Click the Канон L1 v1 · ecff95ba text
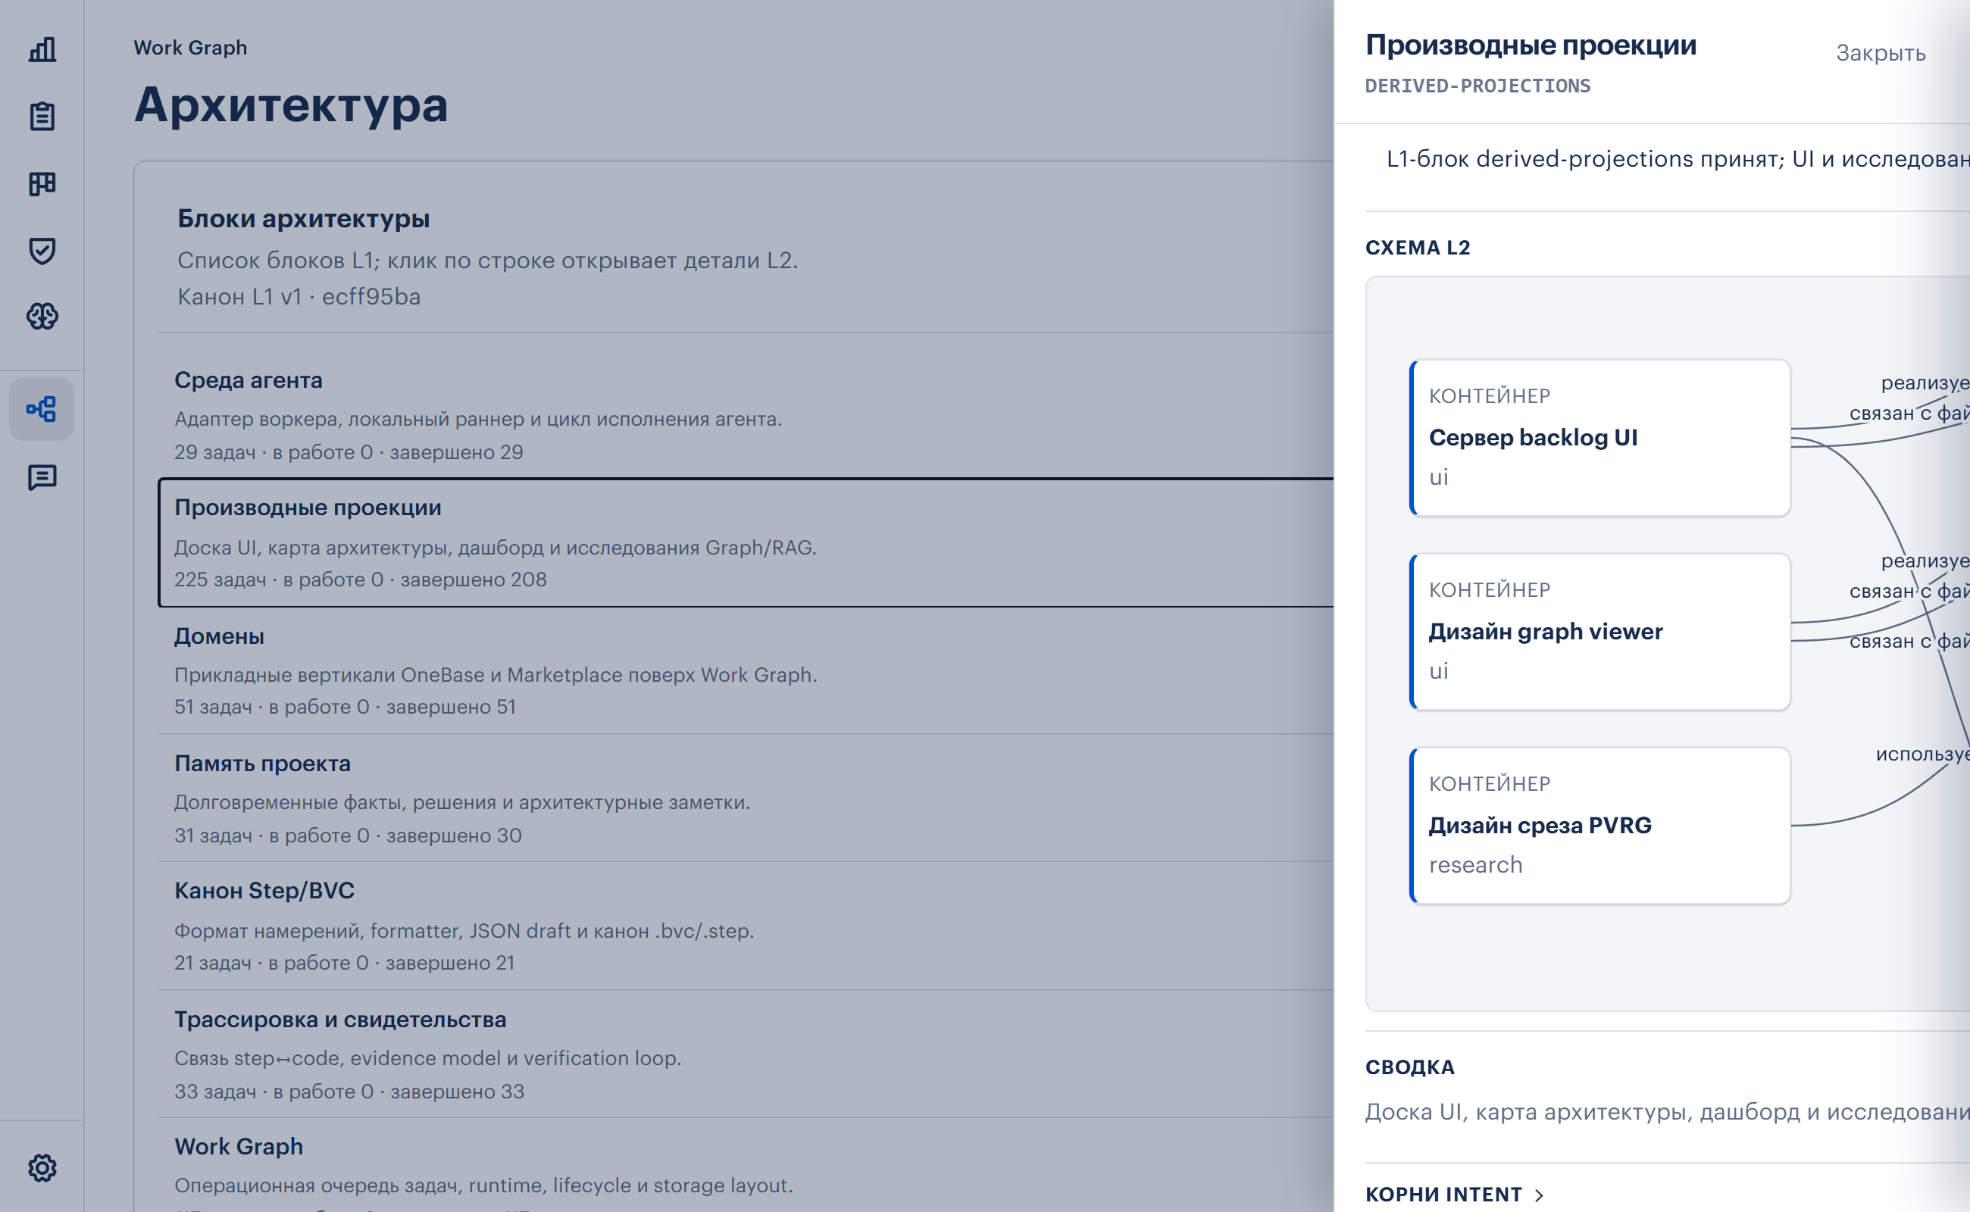Viewport: 1970px width, 1212px height. point(299,297)
